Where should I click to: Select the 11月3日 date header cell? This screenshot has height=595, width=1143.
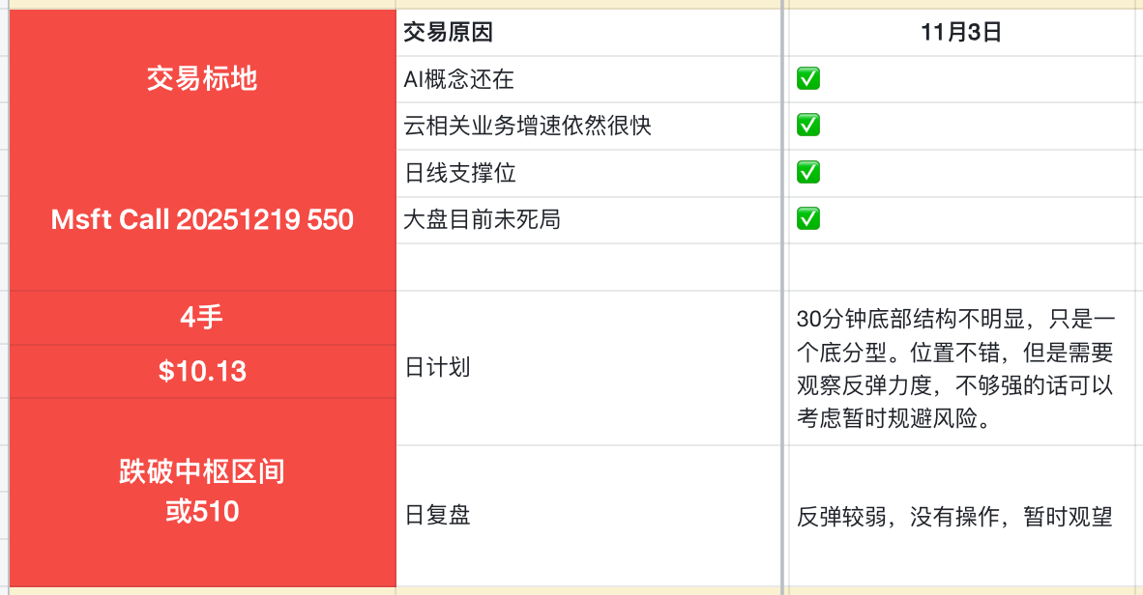960,33
